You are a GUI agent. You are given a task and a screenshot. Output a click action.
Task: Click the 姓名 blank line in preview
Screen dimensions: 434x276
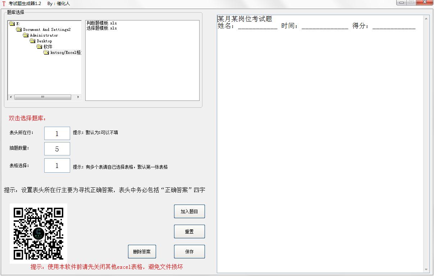tap(258, 26)
